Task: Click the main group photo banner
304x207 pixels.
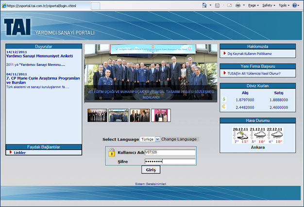Action: point(151,73)
